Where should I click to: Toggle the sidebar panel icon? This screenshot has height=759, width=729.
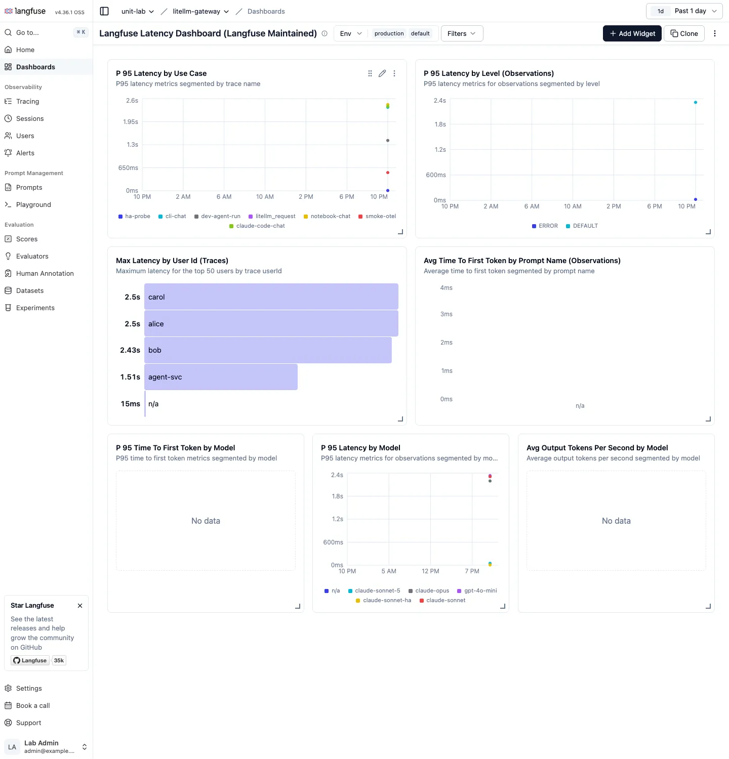(104, 11)
